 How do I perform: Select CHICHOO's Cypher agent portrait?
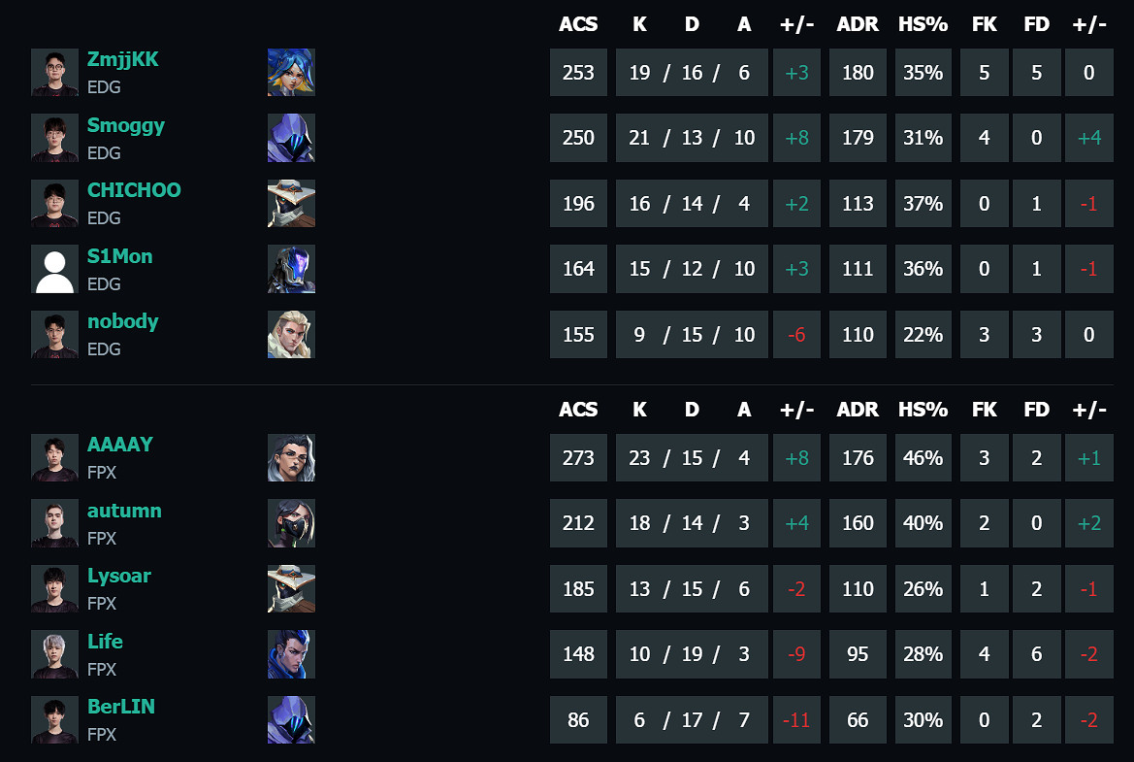[x=291, y=204]
